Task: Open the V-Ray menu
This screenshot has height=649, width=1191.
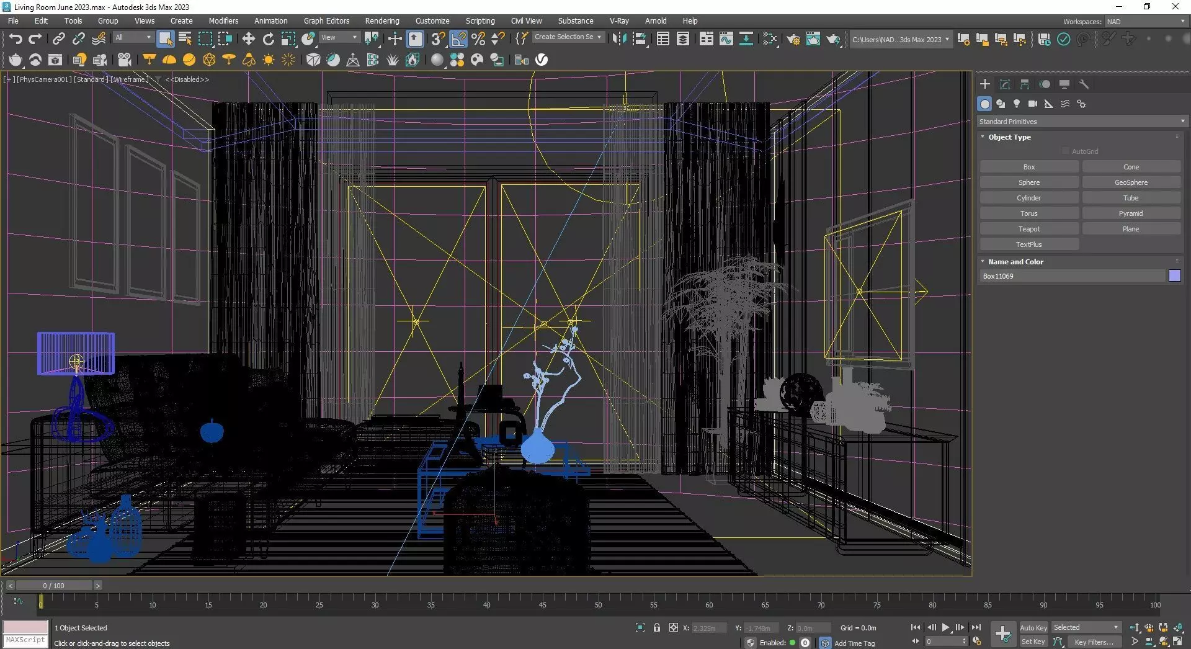Action: coord(619,20)
